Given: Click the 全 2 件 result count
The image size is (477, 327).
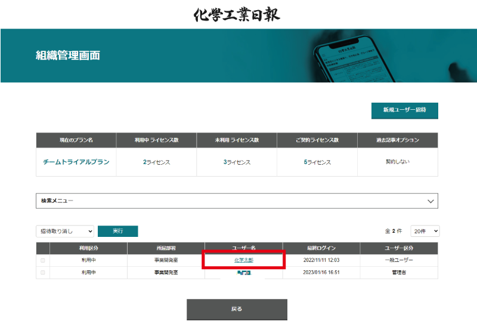Looking at the screenshot, I should click(394, 231).
